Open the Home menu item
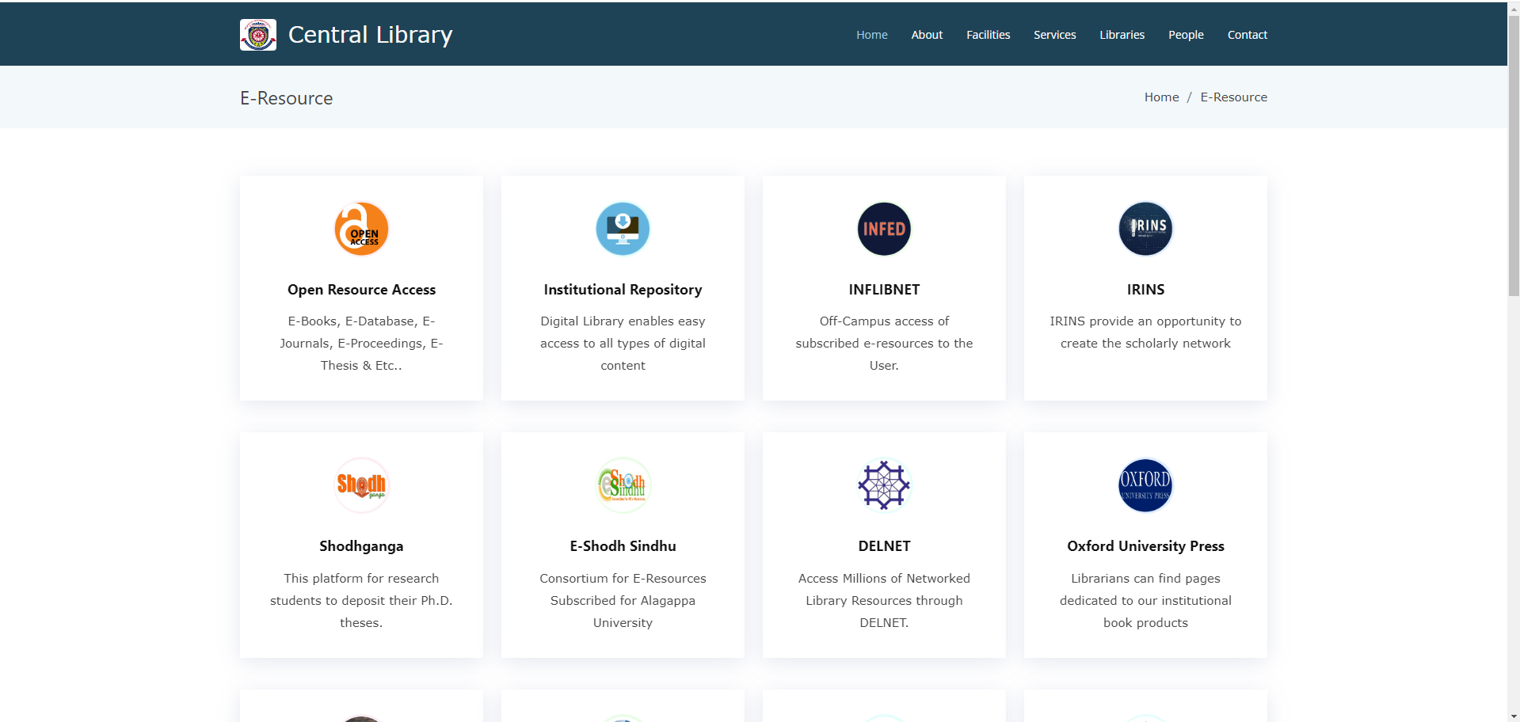The width and height of the screenshot is (1520, 722). [x=871, y=35]
